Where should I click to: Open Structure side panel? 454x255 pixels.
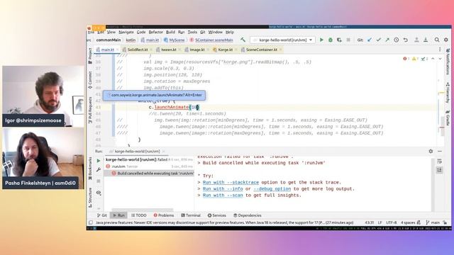pyautogui.click(x=90, y=198)
